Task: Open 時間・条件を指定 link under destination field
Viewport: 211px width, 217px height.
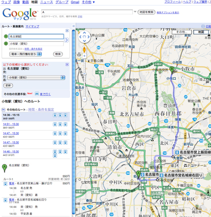Action: click(x=33, y=49)
